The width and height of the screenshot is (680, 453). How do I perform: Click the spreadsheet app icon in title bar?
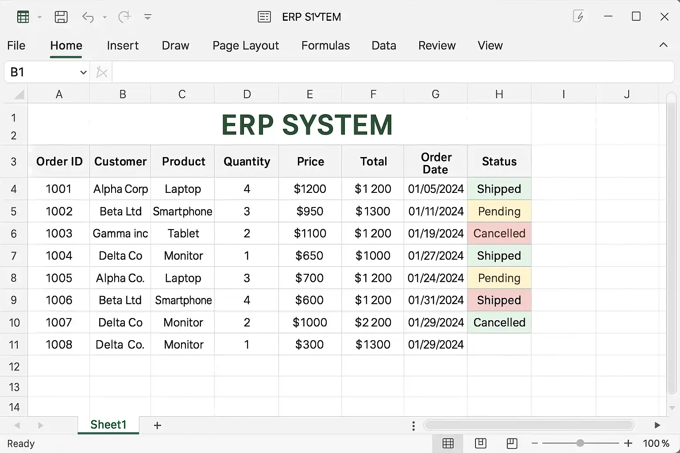click(x=23, y=17)
